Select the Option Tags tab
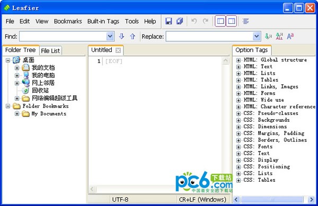 click(251, 50)
